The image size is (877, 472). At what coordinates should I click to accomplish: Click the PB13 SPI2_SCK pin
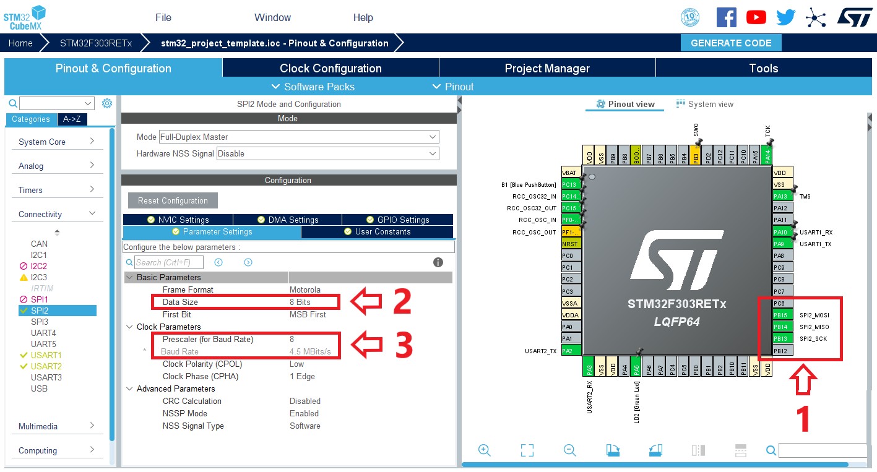click(782, 338)
